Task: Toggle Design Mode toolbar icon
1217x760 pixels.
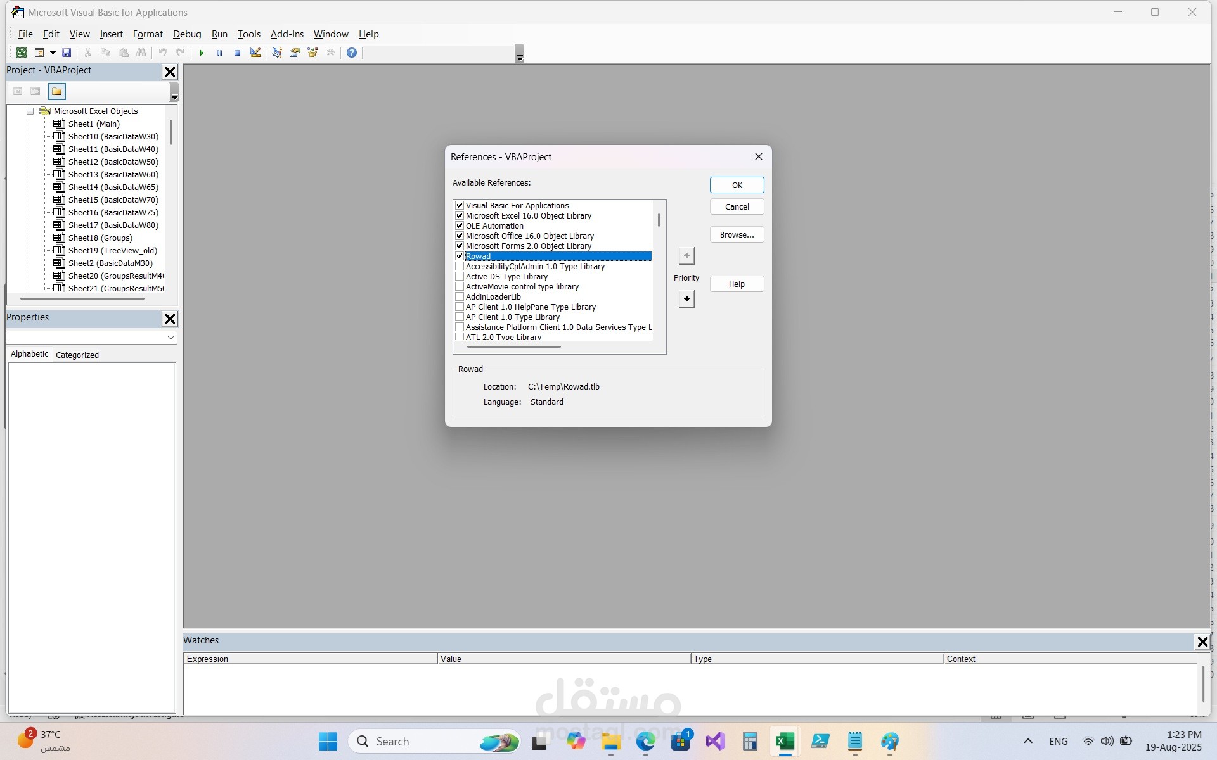Action: point(255,53)
